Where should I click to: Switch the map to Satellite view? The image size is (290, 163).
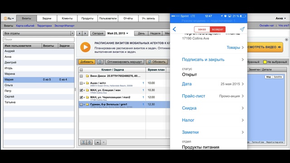pyautogui.click(x=278, y=77)
